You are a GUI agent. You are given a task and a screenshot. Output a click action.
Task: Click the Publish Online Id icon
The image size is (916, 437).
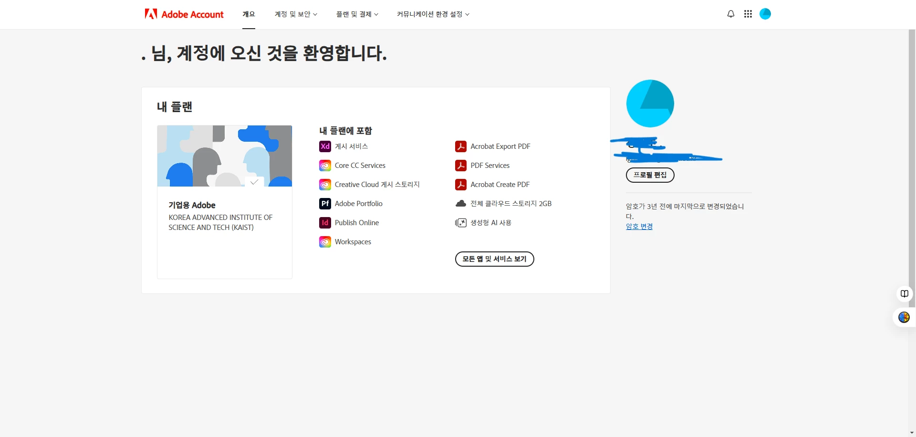tap(325, 223)
